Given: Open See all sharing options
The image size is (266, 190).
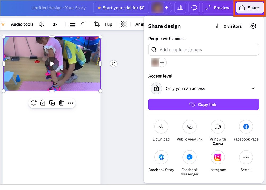Looking at the screenshot, I should pos(246,157).
